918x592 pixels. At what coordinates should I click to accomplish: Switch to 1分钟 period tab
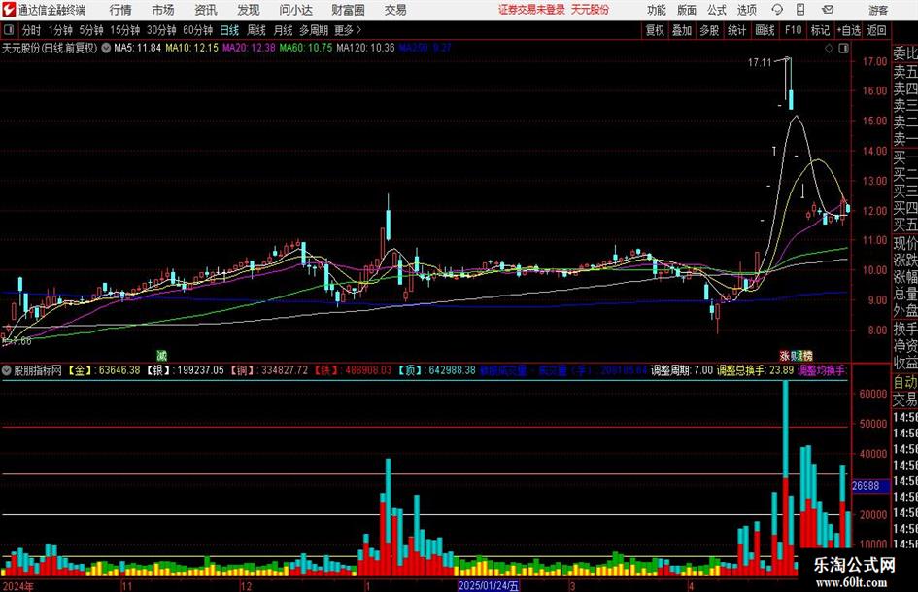(60, 30)
